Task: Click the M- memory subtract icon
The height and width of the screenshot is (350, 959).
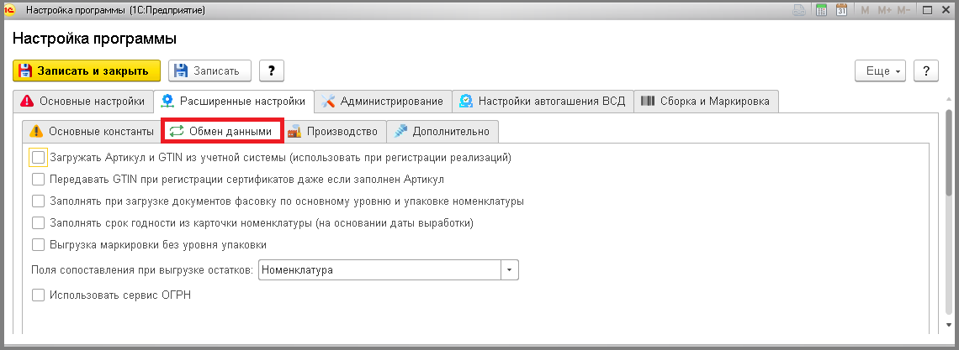Action: click(x=904, y=10)
